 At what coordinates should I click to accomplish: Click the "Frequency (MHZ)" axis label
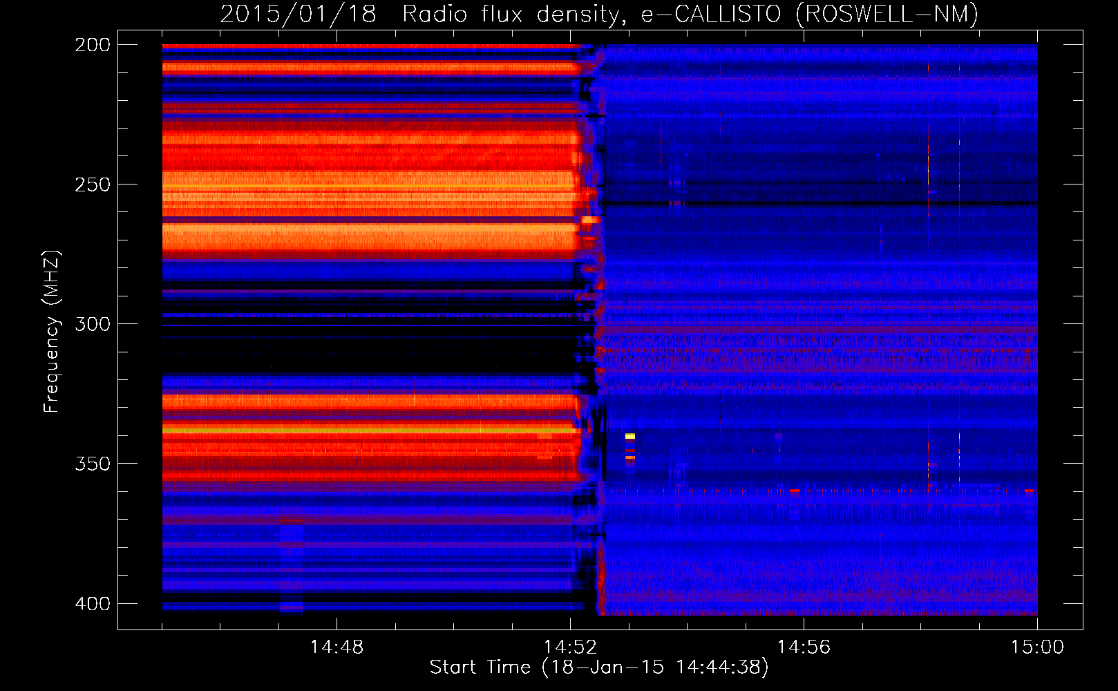pos(51,332)
